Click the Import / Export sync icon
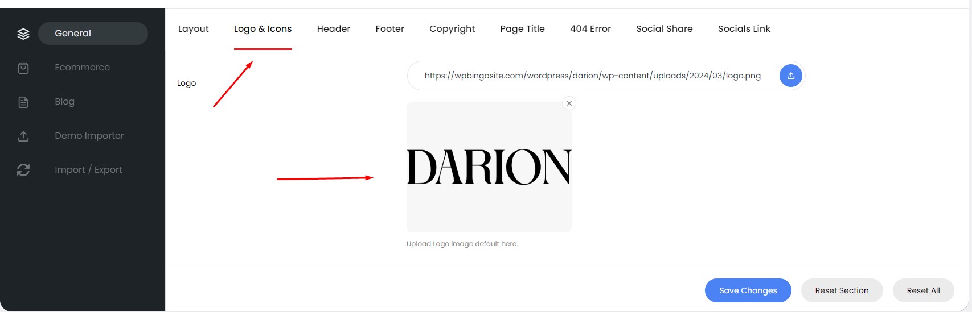 tap(23, 170)
